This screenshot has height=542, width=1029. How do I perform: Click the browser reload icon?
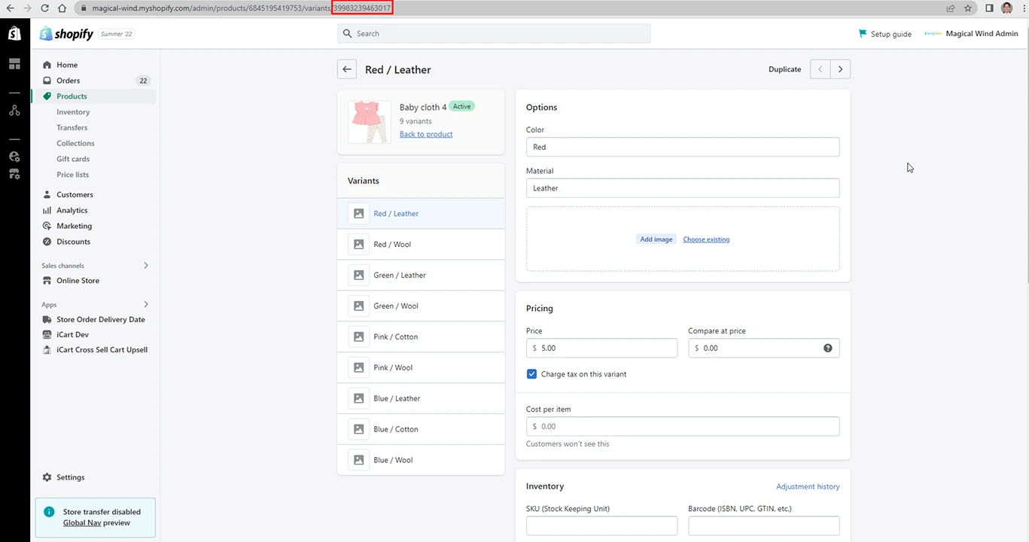click(44, 8)
